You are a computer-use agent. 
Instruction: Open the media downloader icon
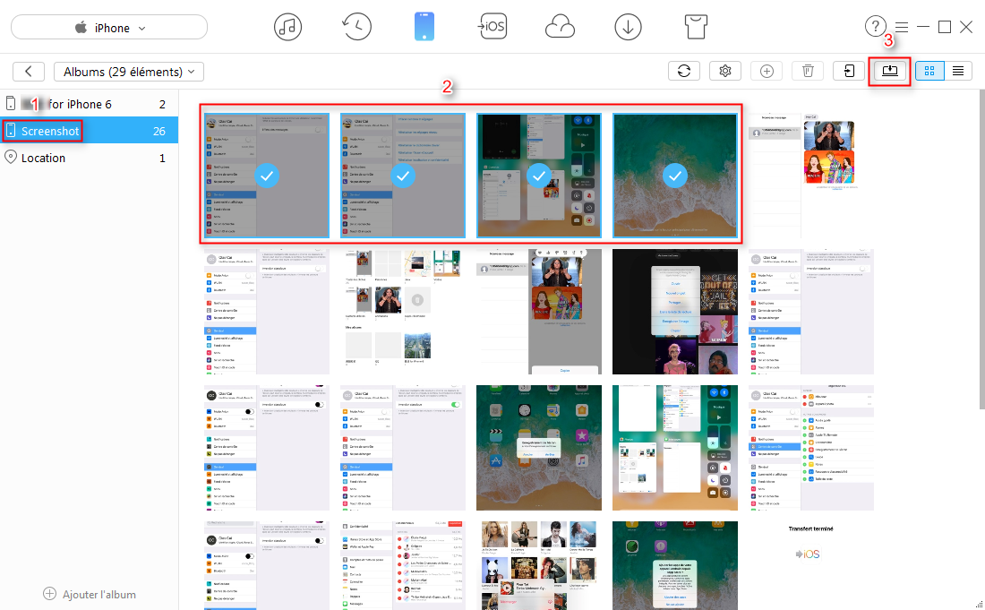click(x=628, y=28)
